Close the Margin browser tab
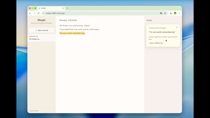Screen dimensions: 210x118 coord(63,8)
